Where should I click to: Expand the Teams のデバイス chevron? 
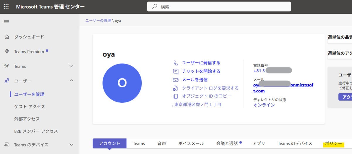71,145
